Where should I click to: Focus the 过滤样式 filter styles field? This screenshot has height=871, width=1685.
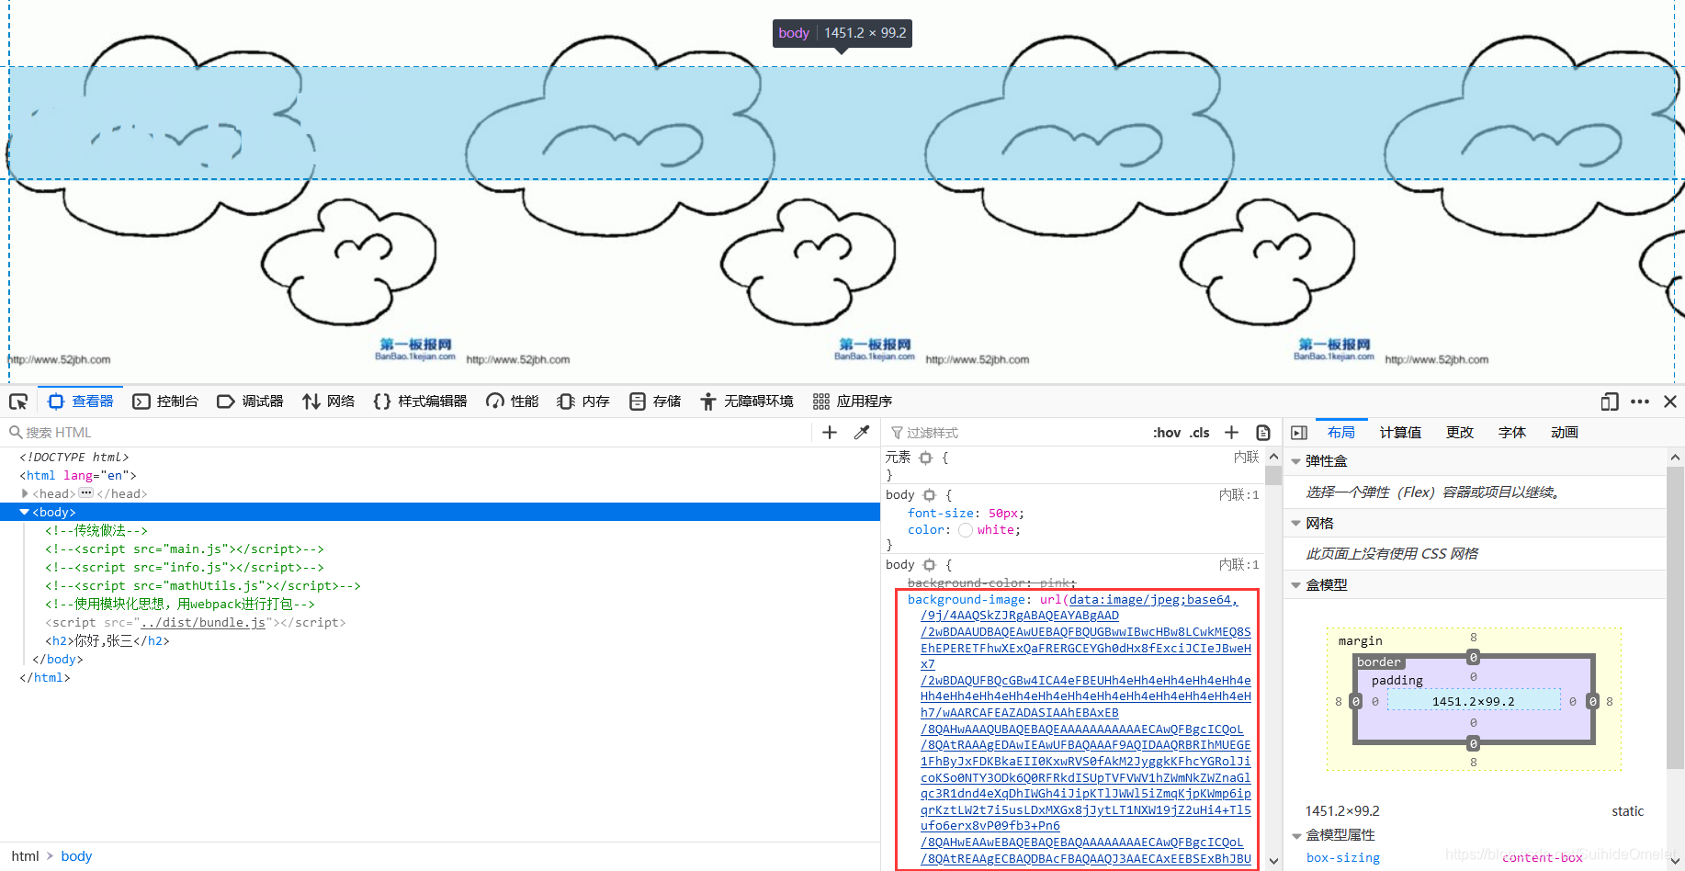tap(1015, 433)
